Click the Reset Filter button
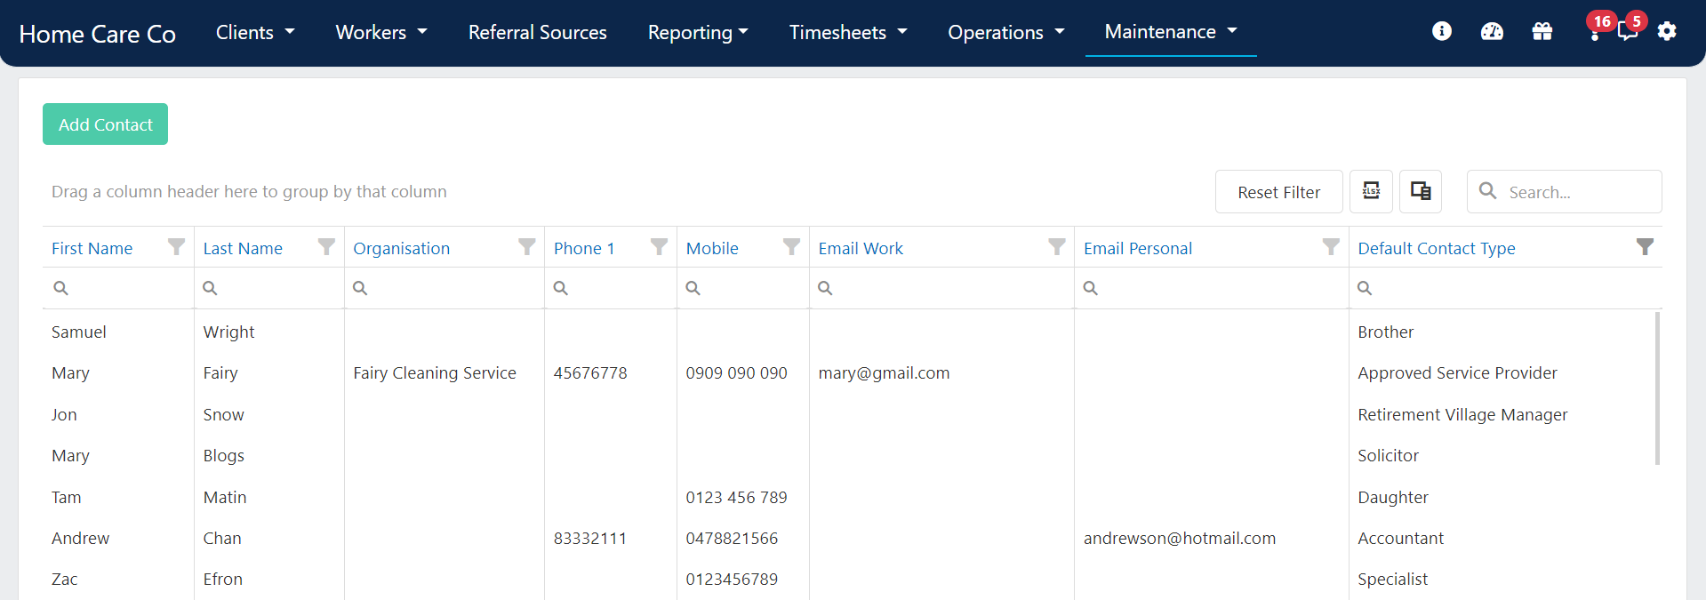The image size is (1706, 600). (1278, 192)
